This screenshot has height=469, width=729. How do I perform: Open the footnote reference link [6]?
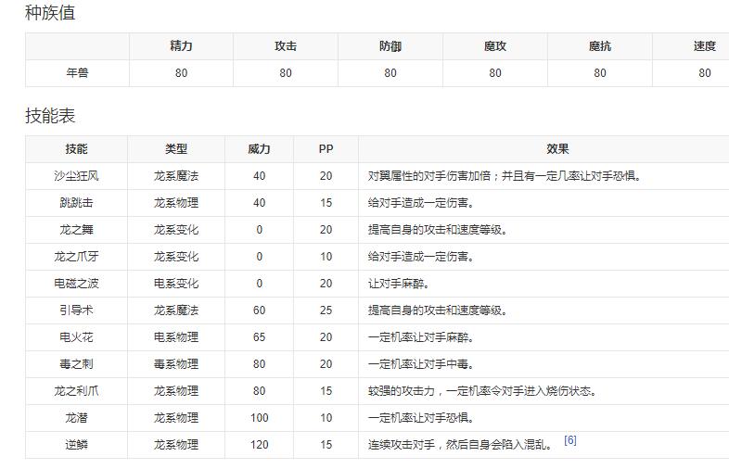point(569,440)
